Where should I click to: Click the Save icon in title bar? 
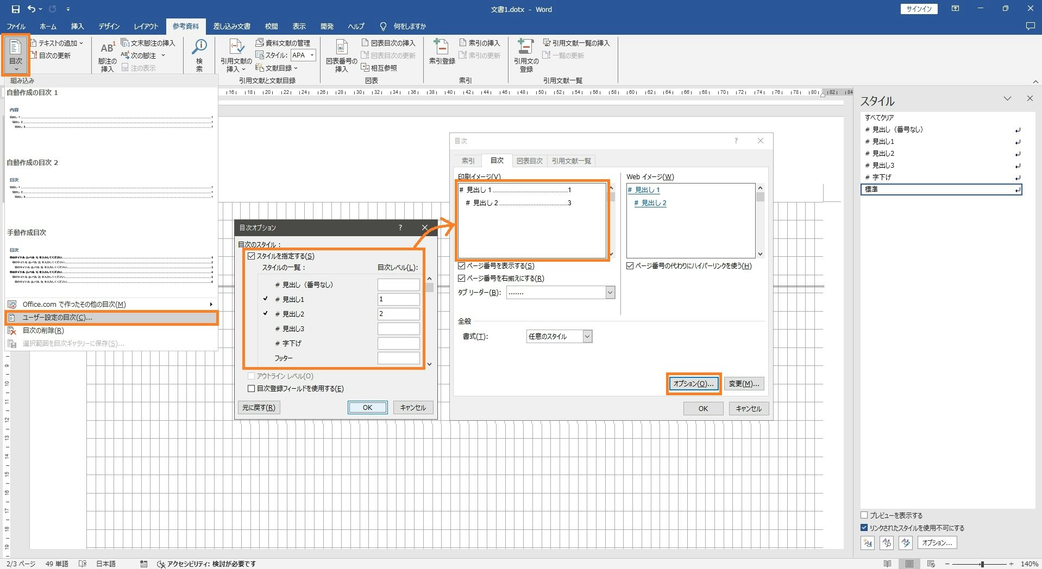click(15, 9)
